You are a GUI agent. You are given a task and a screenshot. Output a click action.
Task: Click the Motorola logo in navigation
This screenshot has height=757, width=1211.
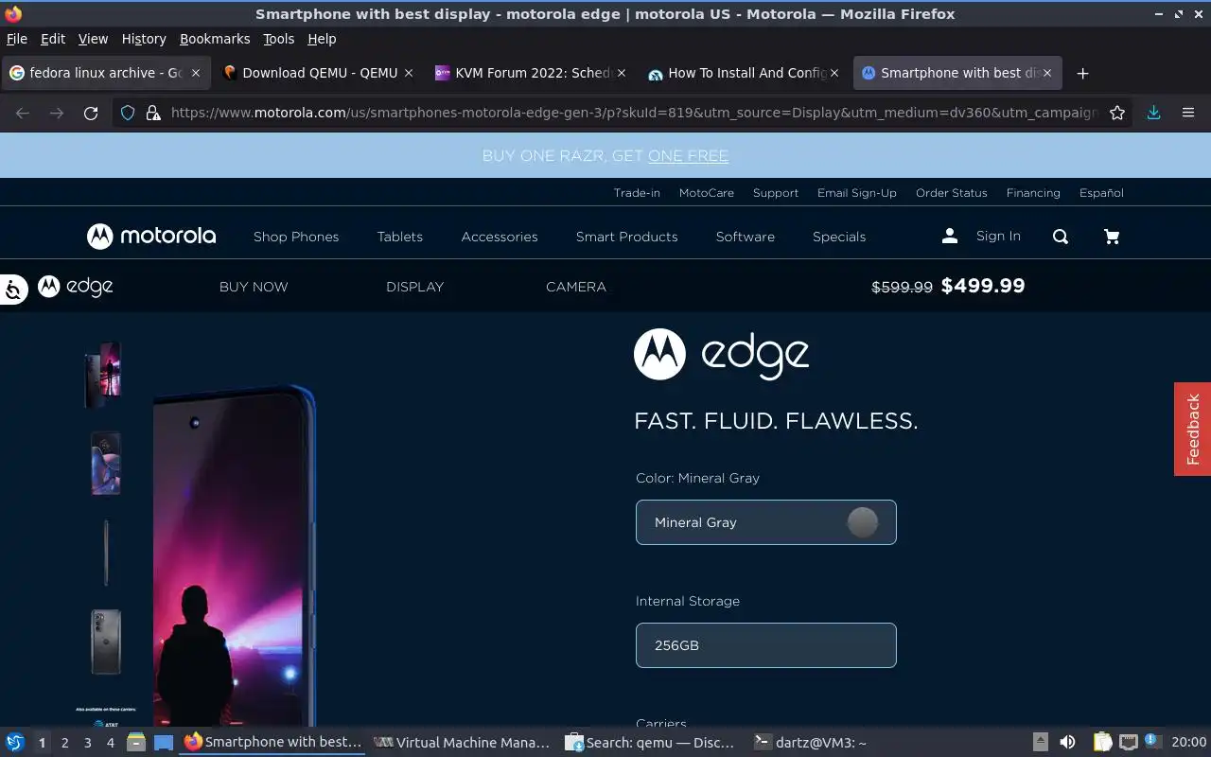pos(151,236)
